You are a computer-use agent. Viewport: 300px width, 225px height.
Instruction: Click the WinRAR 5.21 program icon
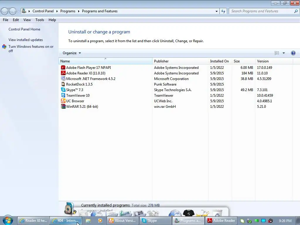63,106
